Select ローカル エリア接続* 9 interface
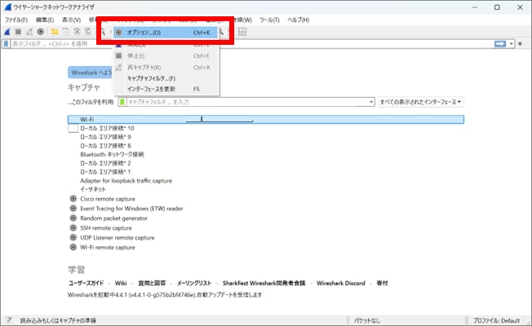 [x=105, y=137]
